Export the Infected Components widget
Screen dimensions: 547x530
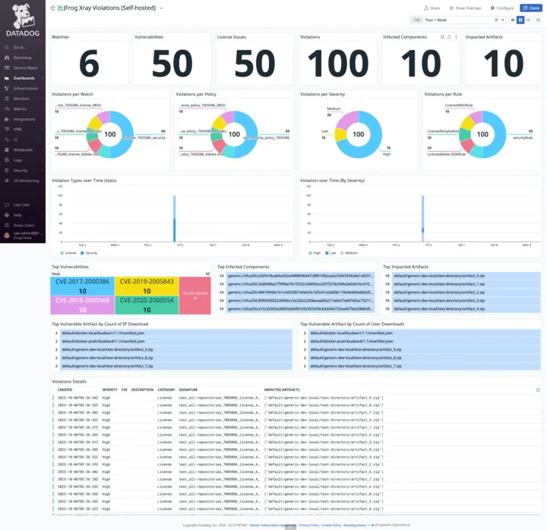(x=449, y=37)
